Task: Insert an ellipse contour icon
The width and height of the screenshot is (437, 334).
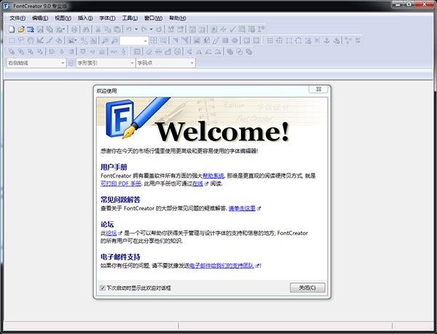Action: click(235, 41)
